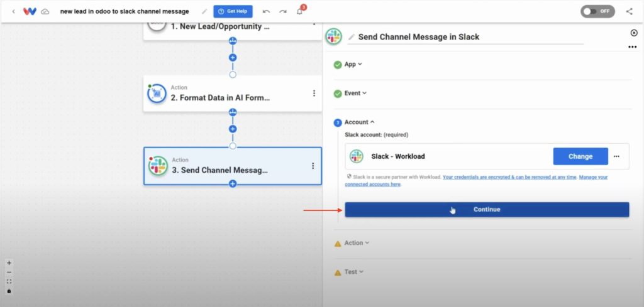Open the credentials are encrypted link
The height and width of the screenshot is (307, 644).
click(x=509, y=178)
